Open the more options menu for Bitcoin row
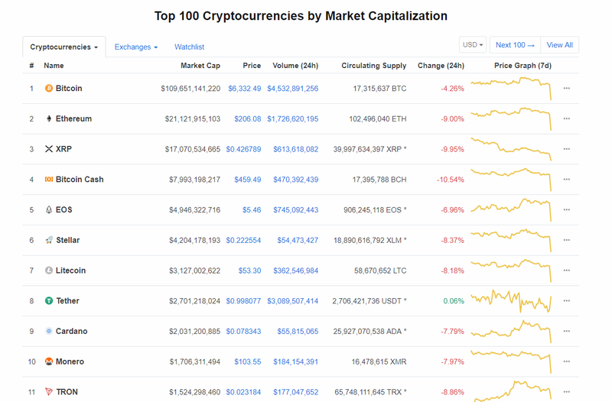The width and height of the screenshot is (612, 402). point(566,89)
